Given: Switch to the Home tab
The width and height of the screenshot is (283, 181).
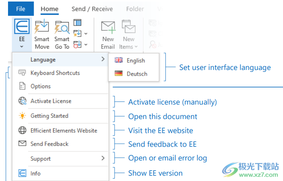Looking at the screenshot, I should (49, 9).
